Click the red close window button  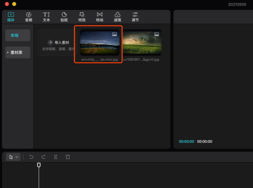(x=7, y=4)
